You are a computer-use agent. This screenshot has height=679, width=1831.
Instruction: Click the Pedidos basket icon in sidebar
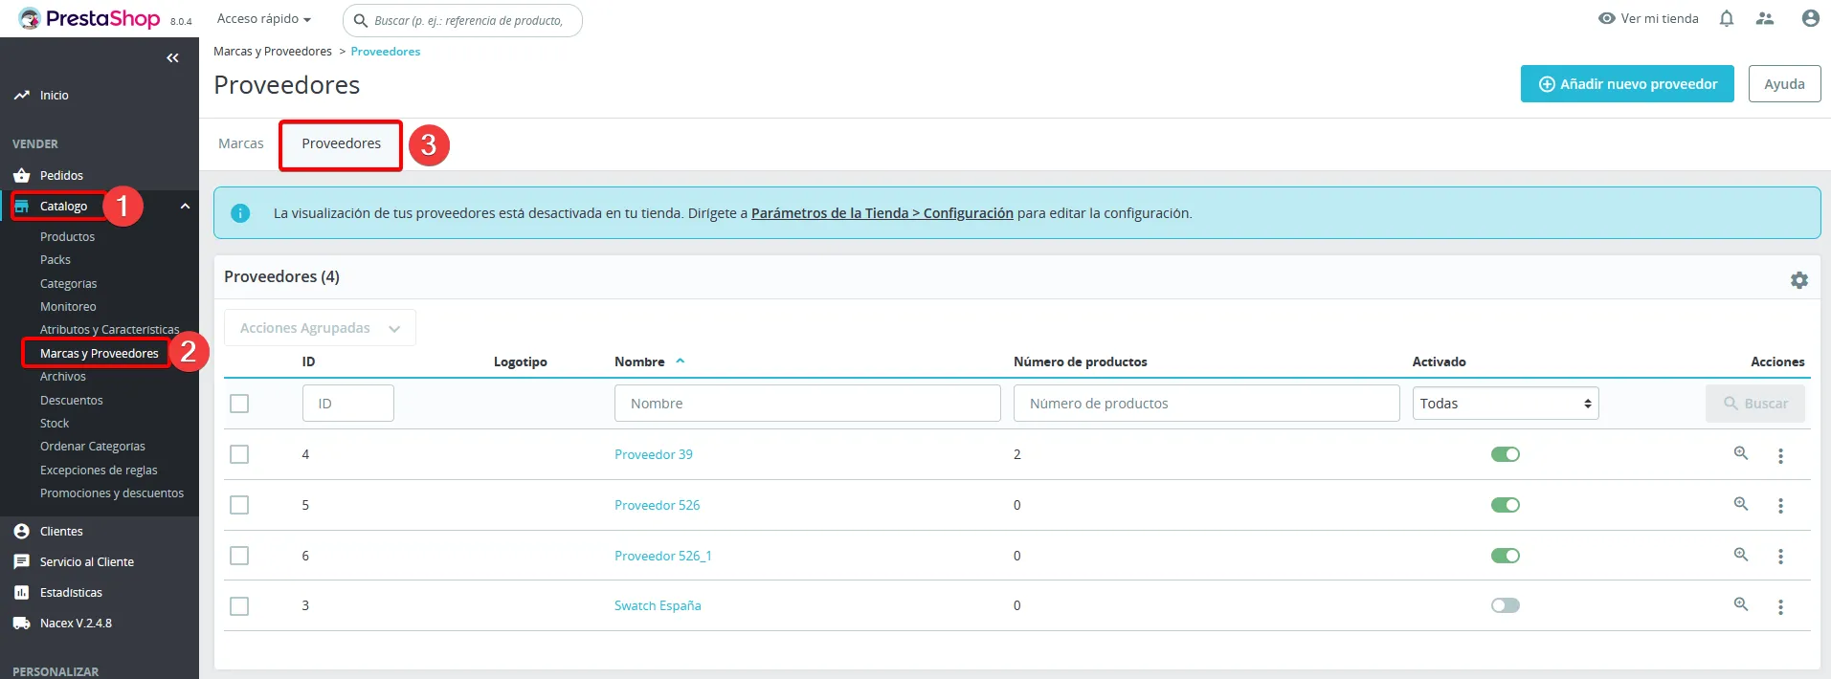click(x=22, y=176)
